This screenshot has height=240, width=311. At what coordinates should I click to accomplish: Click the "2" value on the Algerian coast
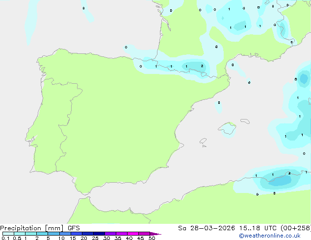tap(289, 173)
